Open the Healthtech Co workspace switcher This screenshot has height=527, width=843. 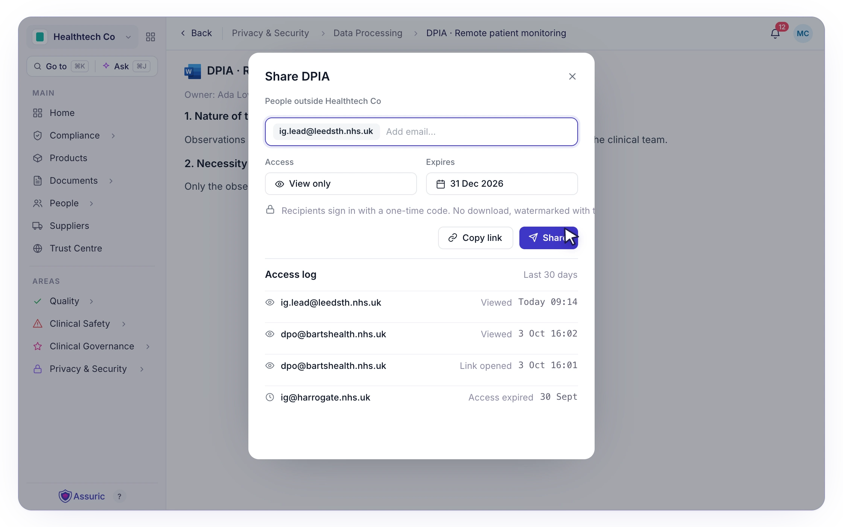click(x=82, y=37)
